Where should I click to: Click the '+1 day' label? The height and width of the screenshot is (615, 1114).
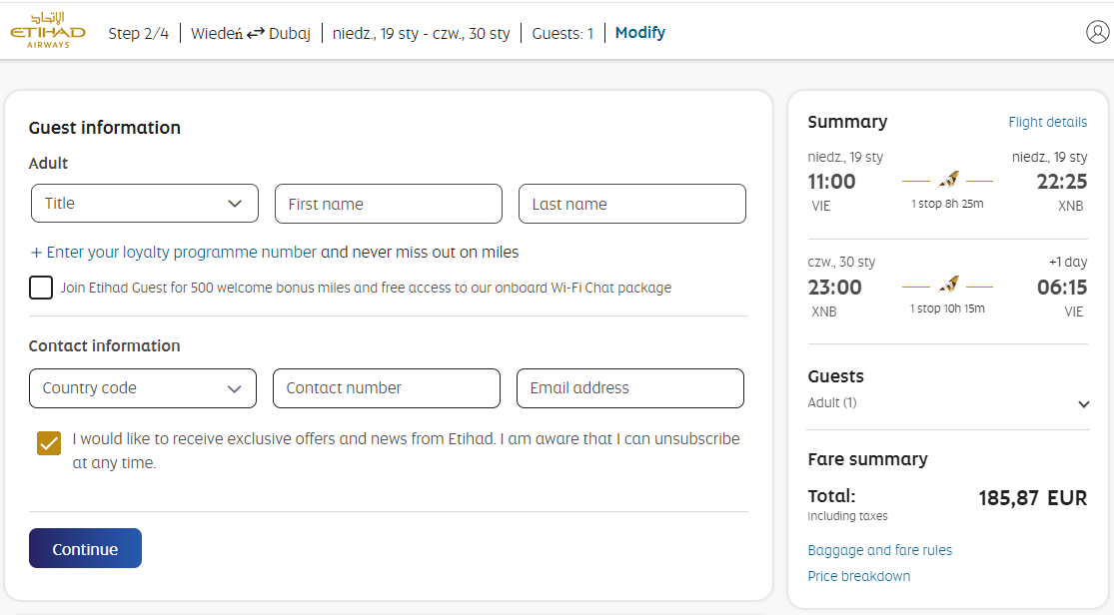point(1068,262)
